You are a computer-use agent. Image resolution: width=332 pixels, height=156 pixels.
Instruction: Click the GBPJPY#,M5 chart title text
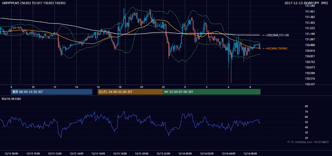click(x=34, y=3)
